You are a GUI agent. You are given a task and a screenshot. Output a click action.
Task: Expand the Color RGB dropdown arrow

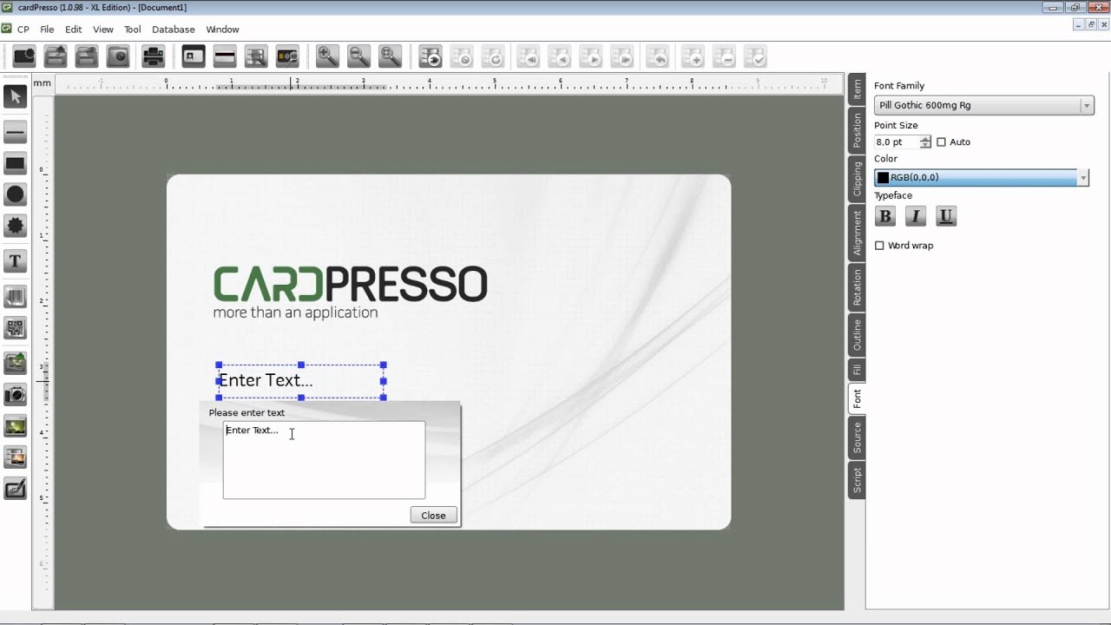(1083, 178)
